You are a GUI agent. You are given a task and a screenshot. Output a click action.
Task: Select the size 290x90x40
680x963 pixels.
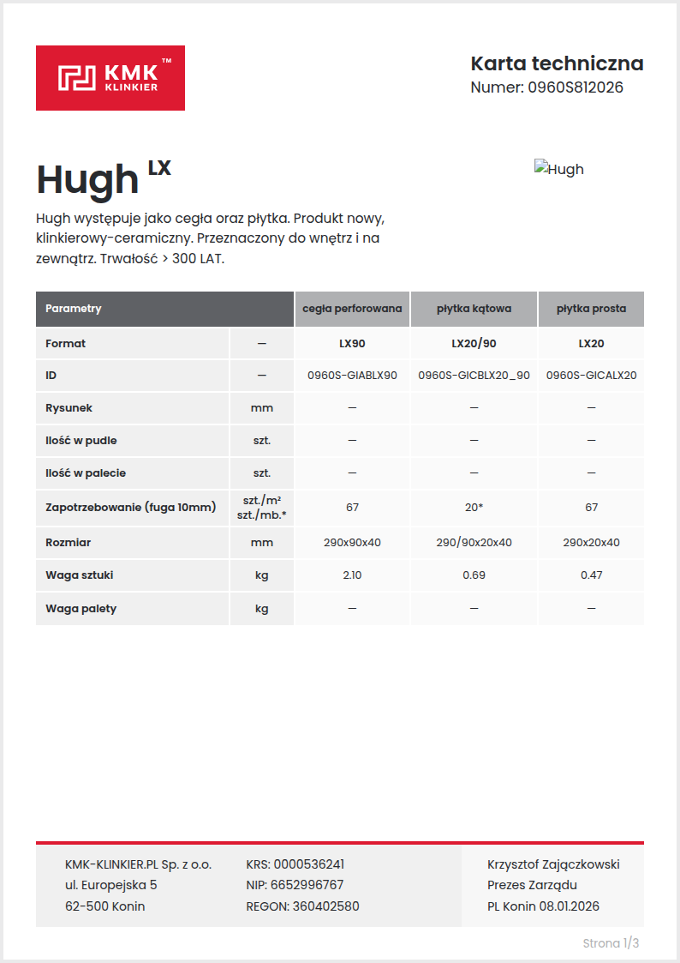pyautogui.click(x=352, y=542)
